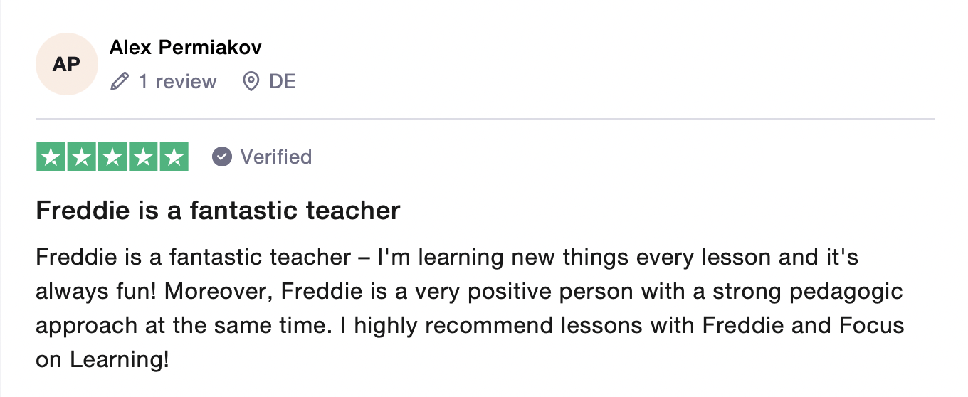Click the fifth and last rating star

pos(174,157)
